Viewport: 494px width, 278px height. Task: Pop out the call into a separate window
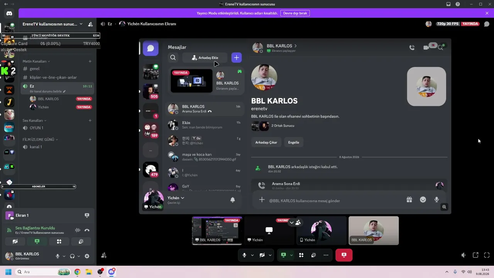tap(475, 255)
